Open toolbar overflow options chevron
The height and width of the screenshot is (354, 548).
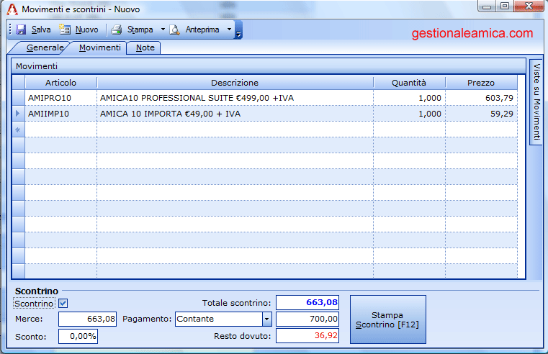click(x=239, y=32)
